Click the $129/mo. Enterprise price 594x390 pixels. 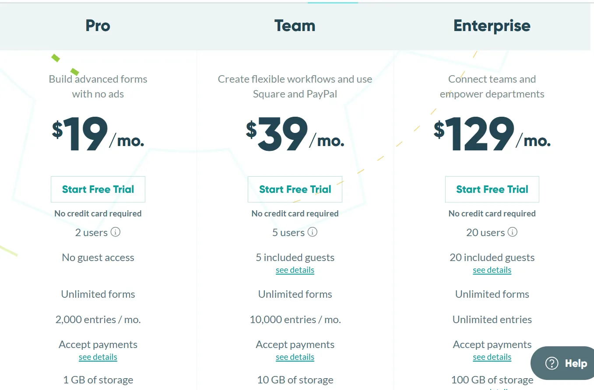pyautogui.click(x=492, y=135)
